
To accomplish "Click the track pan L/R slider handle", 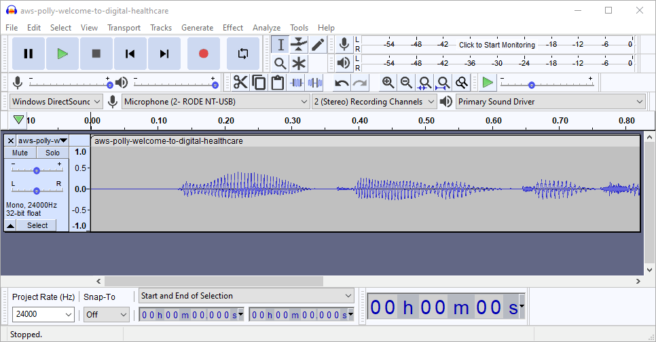I will pyautogui.click(x=37, y=191).
